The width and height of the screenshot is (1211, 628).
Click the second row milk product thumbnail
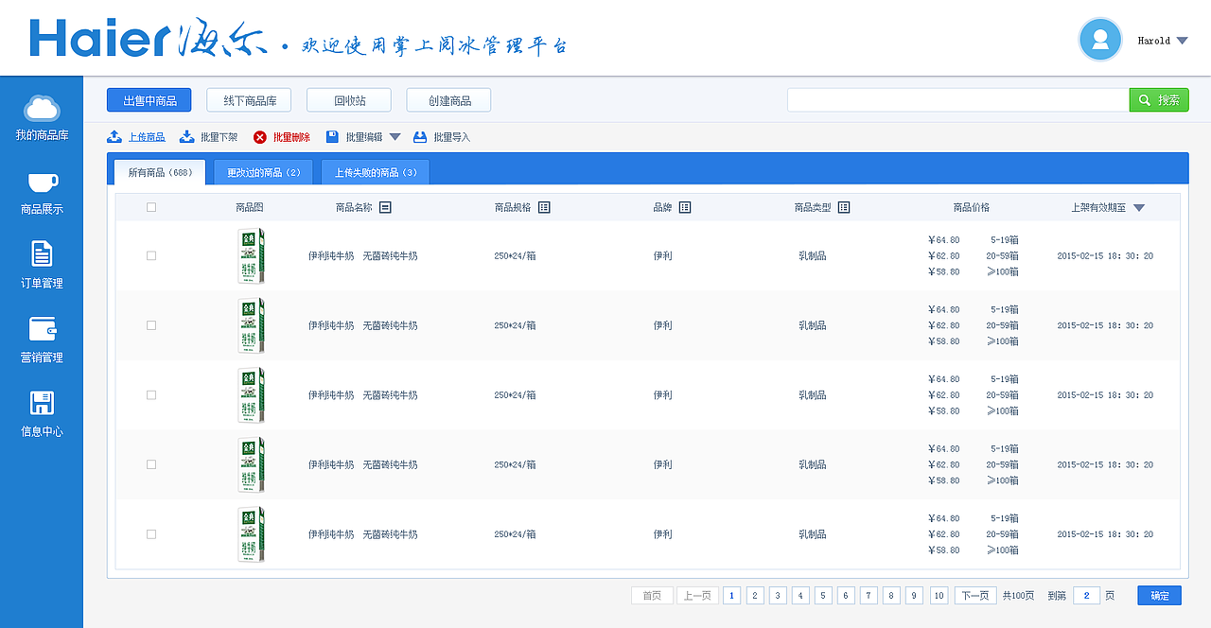coord(251,325)
